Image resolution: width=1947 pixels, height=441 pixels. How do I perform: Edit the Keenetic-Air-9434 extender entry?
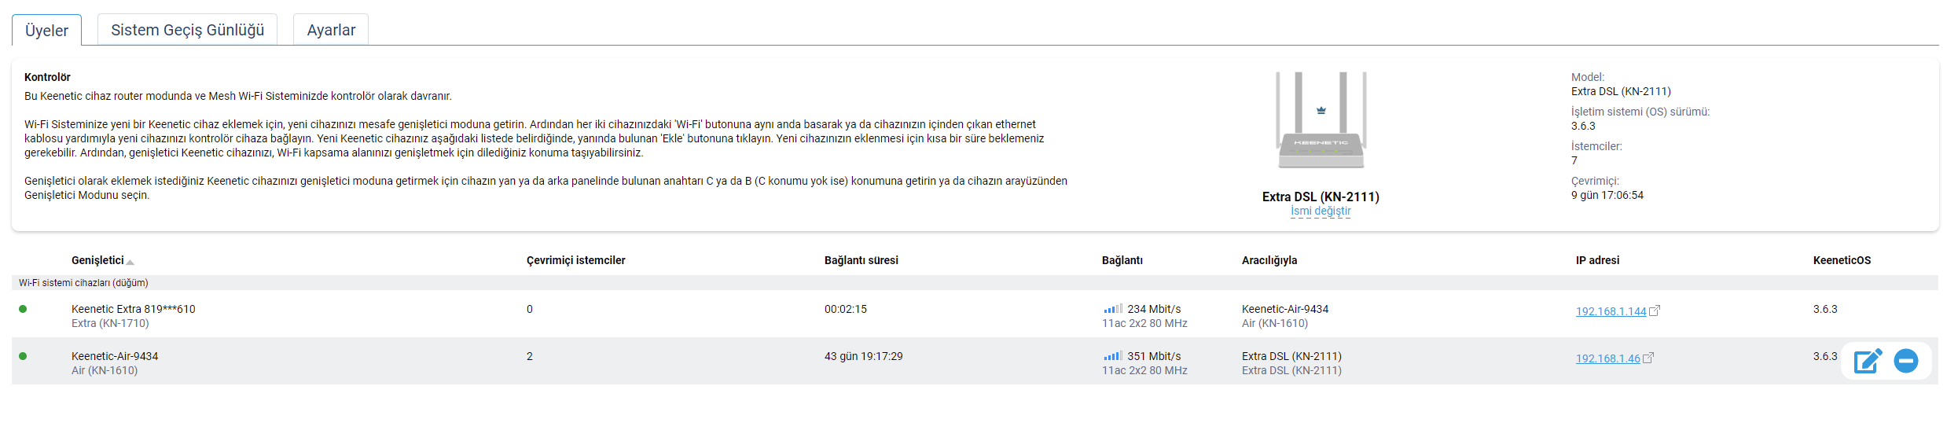click(1868, 361)
